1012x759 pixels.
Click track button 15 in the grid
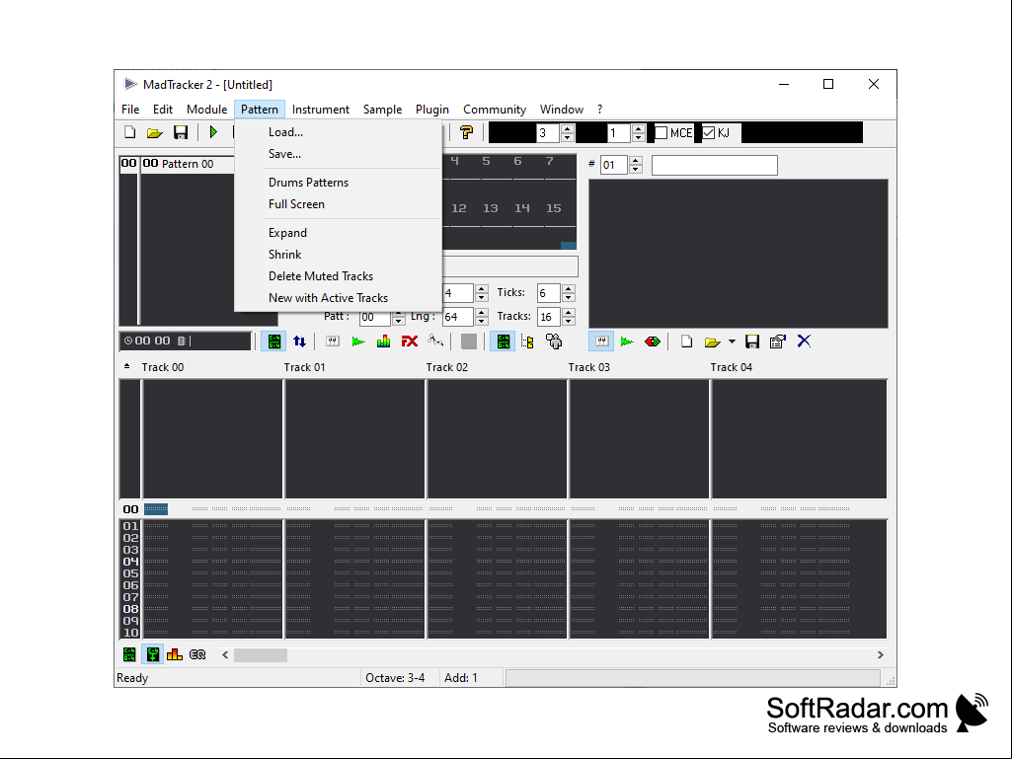tap(554, 208)
